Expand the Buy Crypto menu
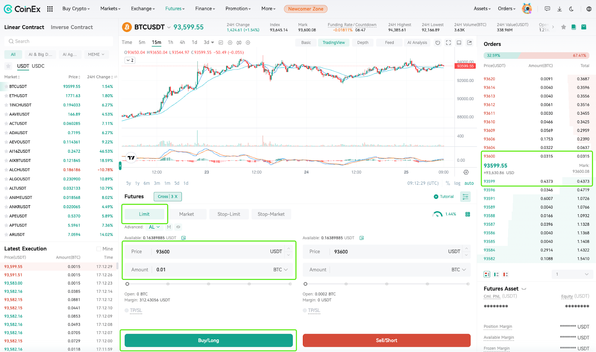The image size is (596, 352). coord(76,9)
